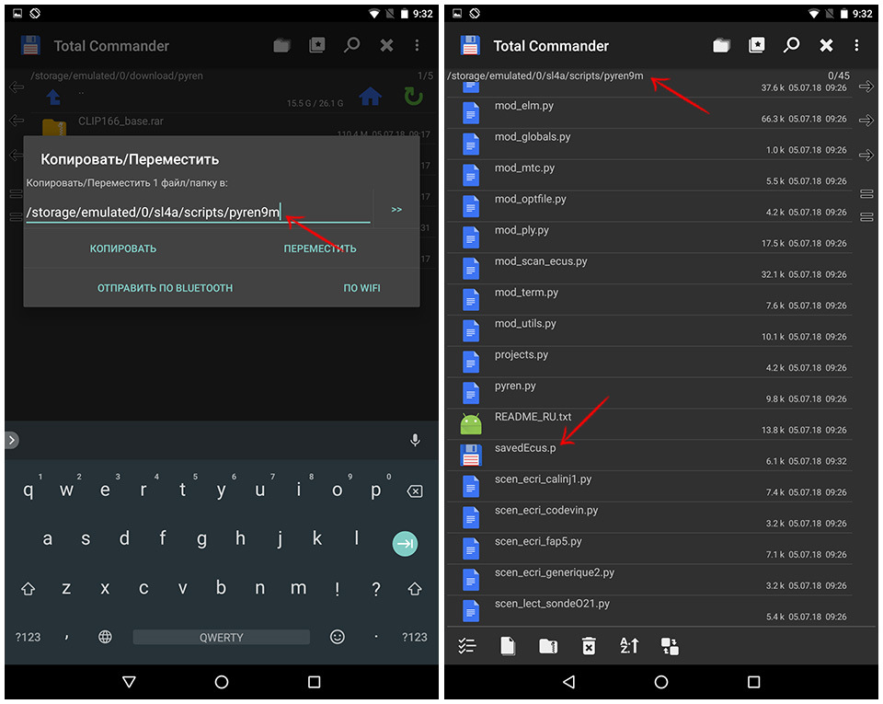Viewport: 883px width, 704px height.
Task: Tap the X exit icon in right toolbar
Action: [x=826, y=45]
